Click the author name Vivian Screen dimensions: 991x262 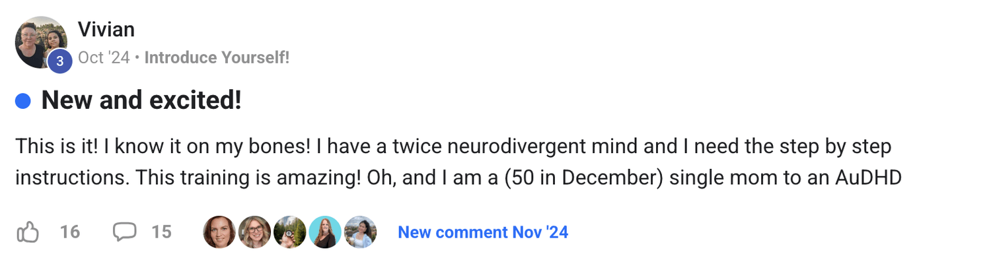coord(106,29)
